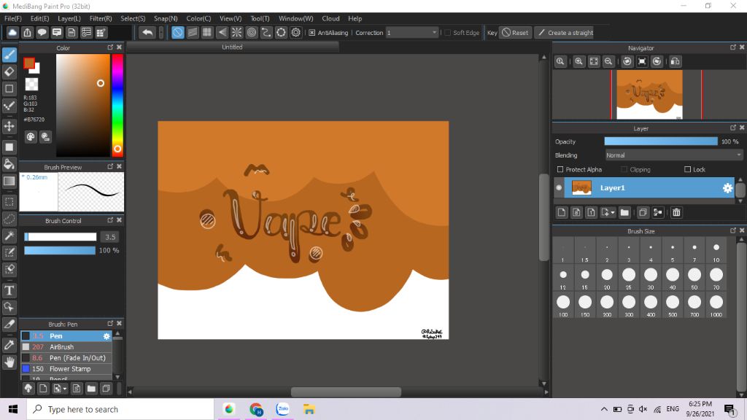Image resolution: width=747 pixels, height=420 pixels.
Task: Select the Text tool
Action: (x=9, y=290)
